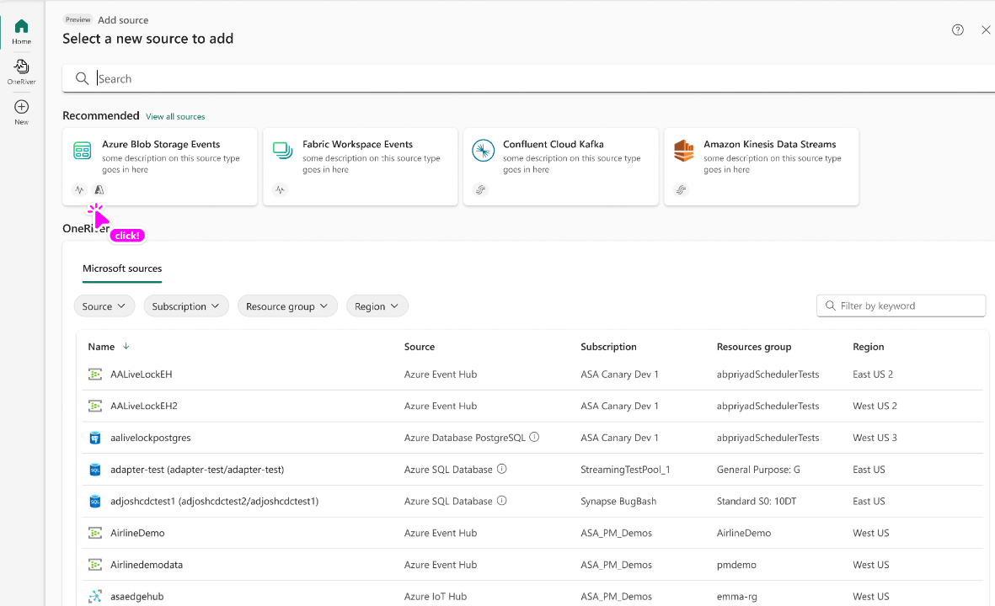Click Event Hub icon for AALiveLockEH
This screenshot has width=995, height=606.
click(95, 375)
